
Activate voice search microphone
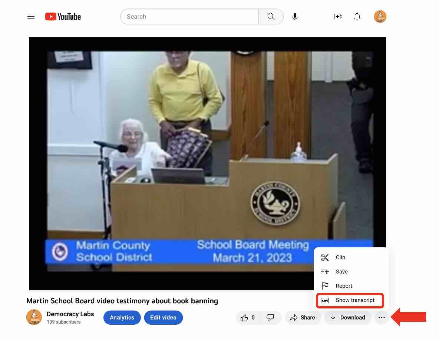pyautogui.click(x=295, y=17)
